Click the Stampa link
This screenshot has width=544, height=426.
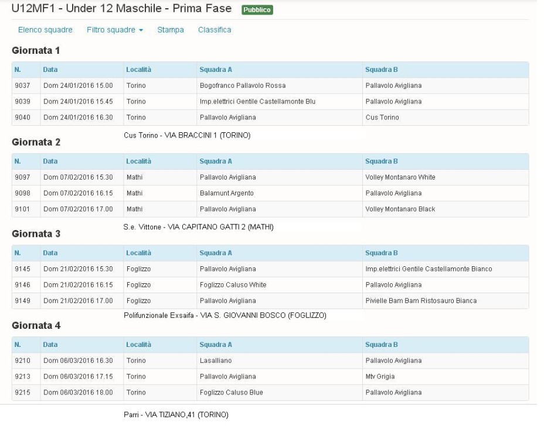(171, 30)
